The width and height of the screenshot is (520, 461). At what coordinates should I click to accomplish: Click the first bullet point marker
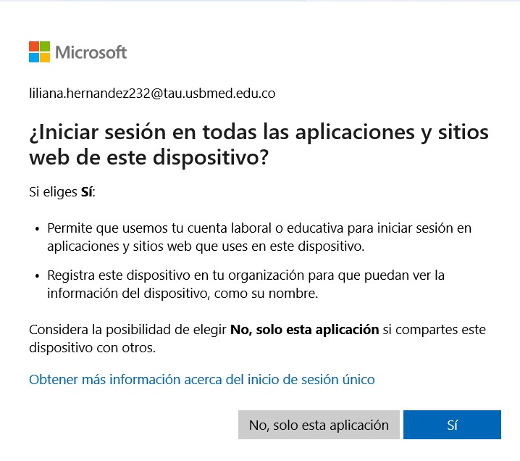tap(37, 228)
